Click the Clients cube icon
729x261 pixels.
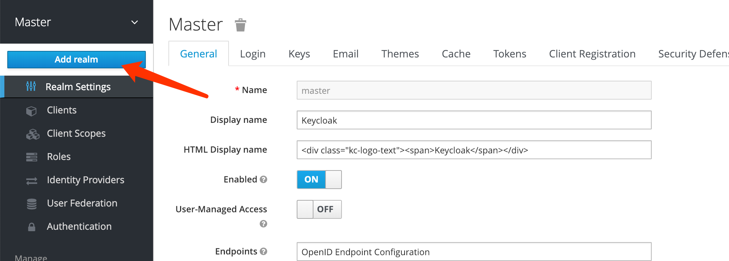coord(31,111)
